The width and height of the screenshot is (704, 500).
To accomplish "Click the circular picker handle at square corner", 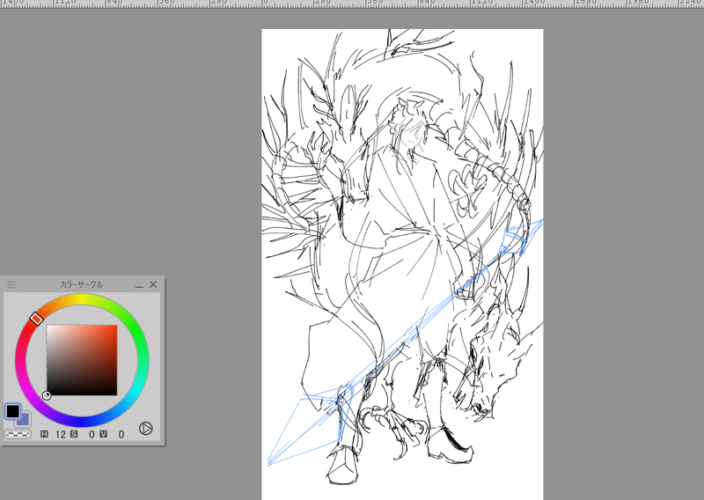I will tap(47, 395).
